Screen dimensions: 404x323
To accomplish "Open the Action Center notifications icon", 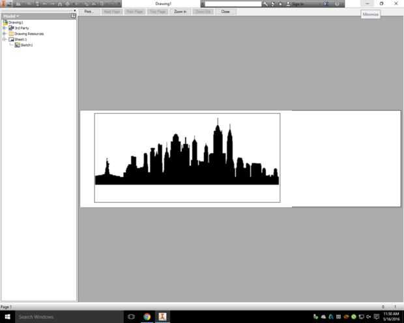I will (x=377, y=316).
